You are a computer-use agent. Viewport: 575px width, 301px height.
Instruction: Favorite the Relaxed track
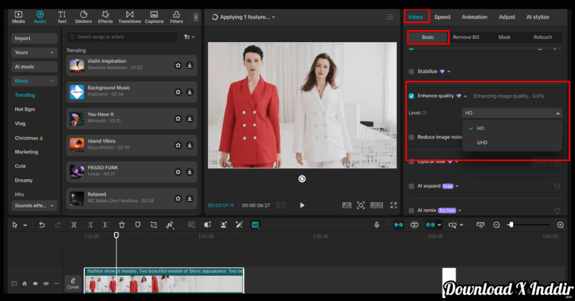(178, 198)
